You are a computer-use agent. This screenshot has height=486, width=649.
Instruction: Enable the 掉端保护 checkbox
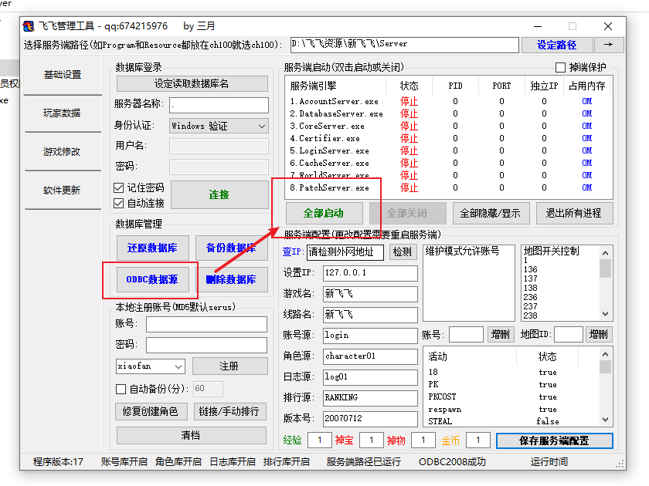pos(561,67)
